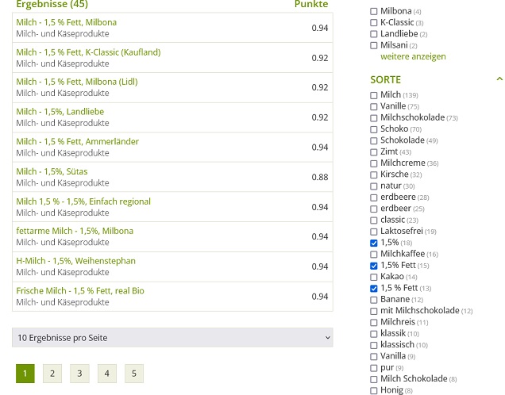
Task: Check the classic filter checkbox
Action: click(374, 221)
